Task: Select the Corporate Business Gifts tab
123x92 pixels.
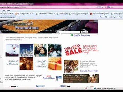Action: (x=8, y=17)
